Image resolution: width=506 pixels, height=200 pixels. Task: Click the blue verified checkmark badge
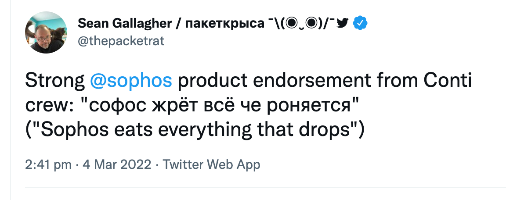point(360,23)
